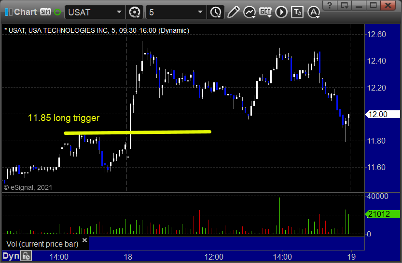402x263 pixels.
Task: Select the drawing pencil tool
Action: 233,12
